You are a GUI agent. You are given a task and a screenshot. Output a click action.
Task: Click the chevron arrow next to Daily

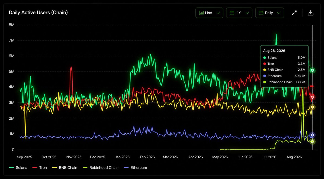point(279,13)
